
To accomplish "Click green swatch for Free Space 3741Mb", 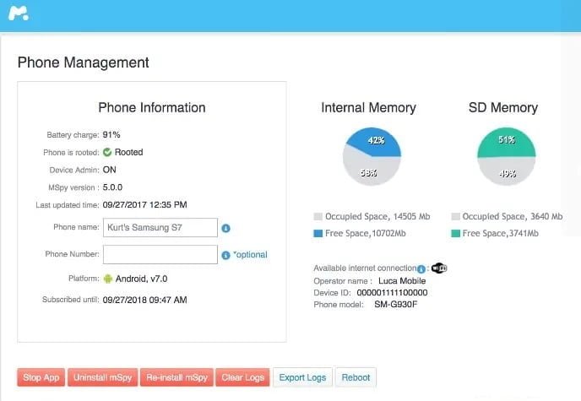I will pyautogui.click(x=455, y=233).
